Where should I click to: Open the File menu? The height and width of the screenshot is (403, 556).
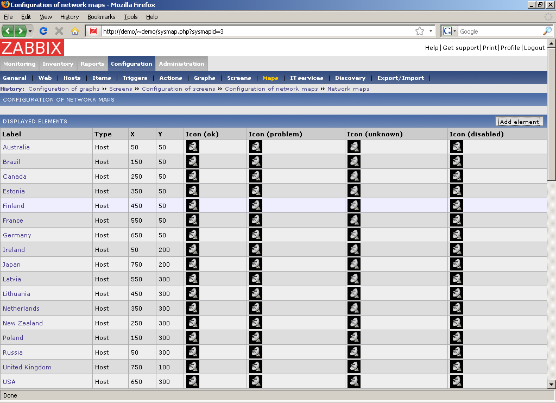click(8, 17)
